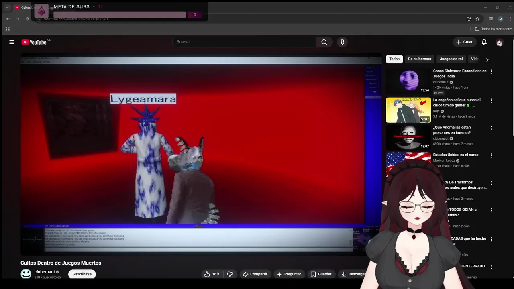Install app icon in the address bar
Image resolution: width=514 pixels, height=289 pixels.
[469, 19]
